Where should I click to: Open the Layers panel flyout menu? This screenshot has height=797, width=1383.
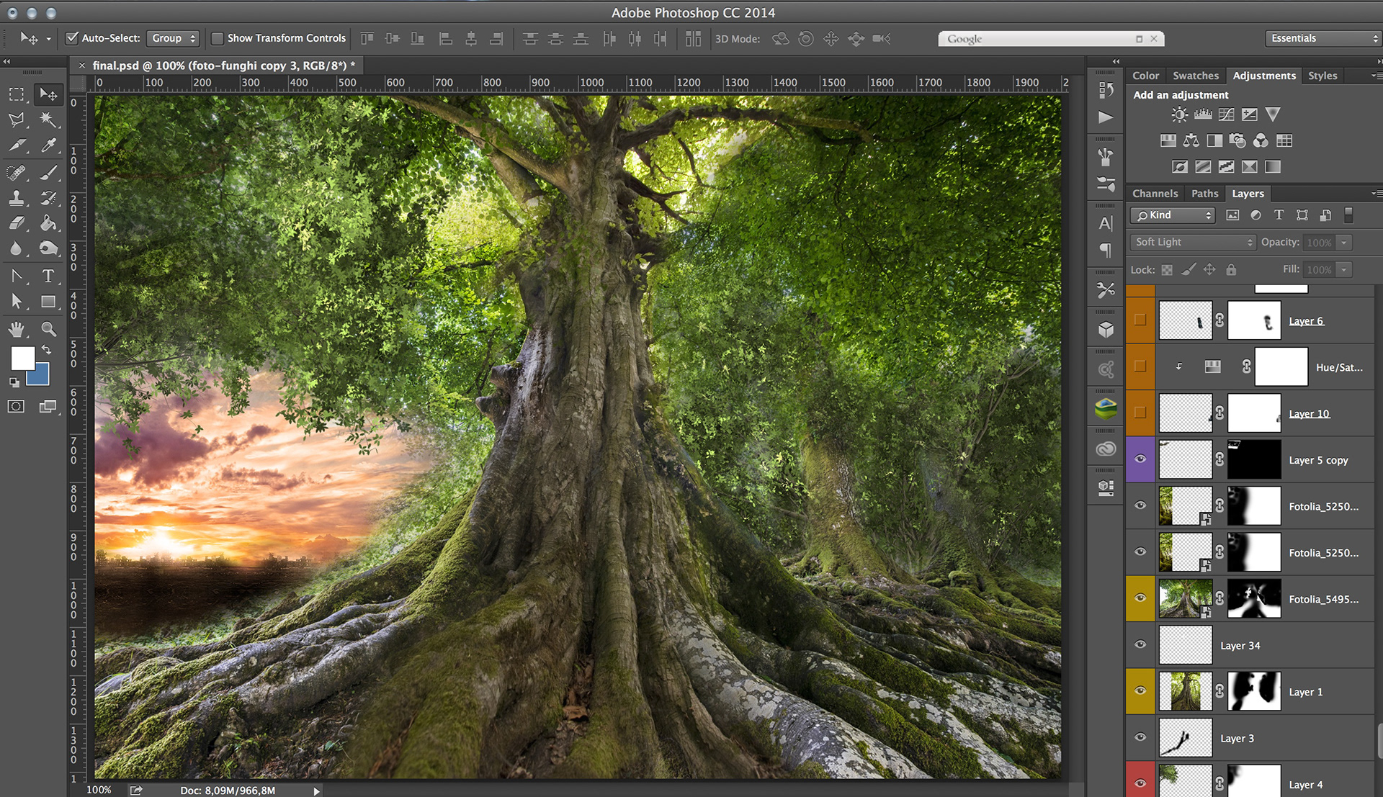pos(1376,194)
